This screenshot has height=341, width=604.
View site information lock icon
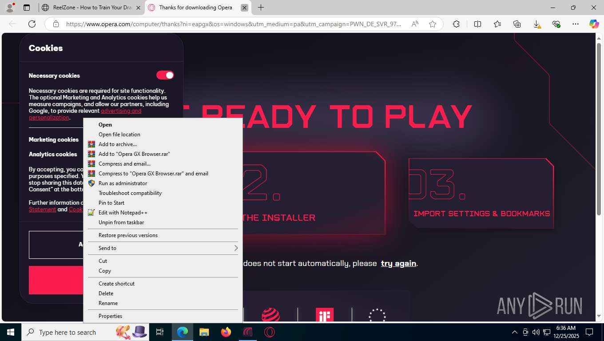pyautogui.click(x=56, y=24)
